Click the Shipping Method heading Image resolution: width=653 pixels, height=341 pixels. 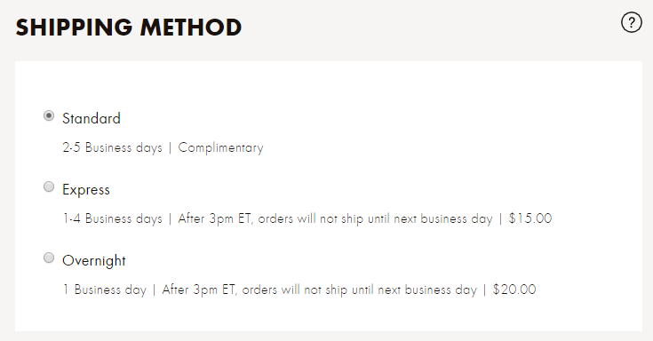[x=129, y=28]
